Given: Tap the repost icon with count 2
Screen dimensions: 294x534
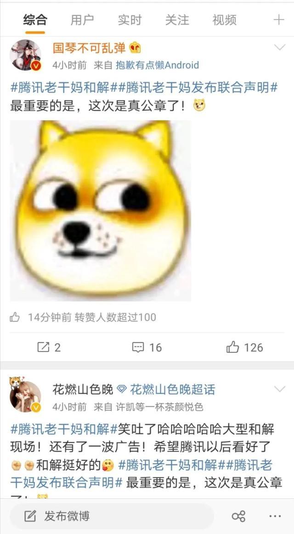Looking at the screenshot, I should [43, 347].
